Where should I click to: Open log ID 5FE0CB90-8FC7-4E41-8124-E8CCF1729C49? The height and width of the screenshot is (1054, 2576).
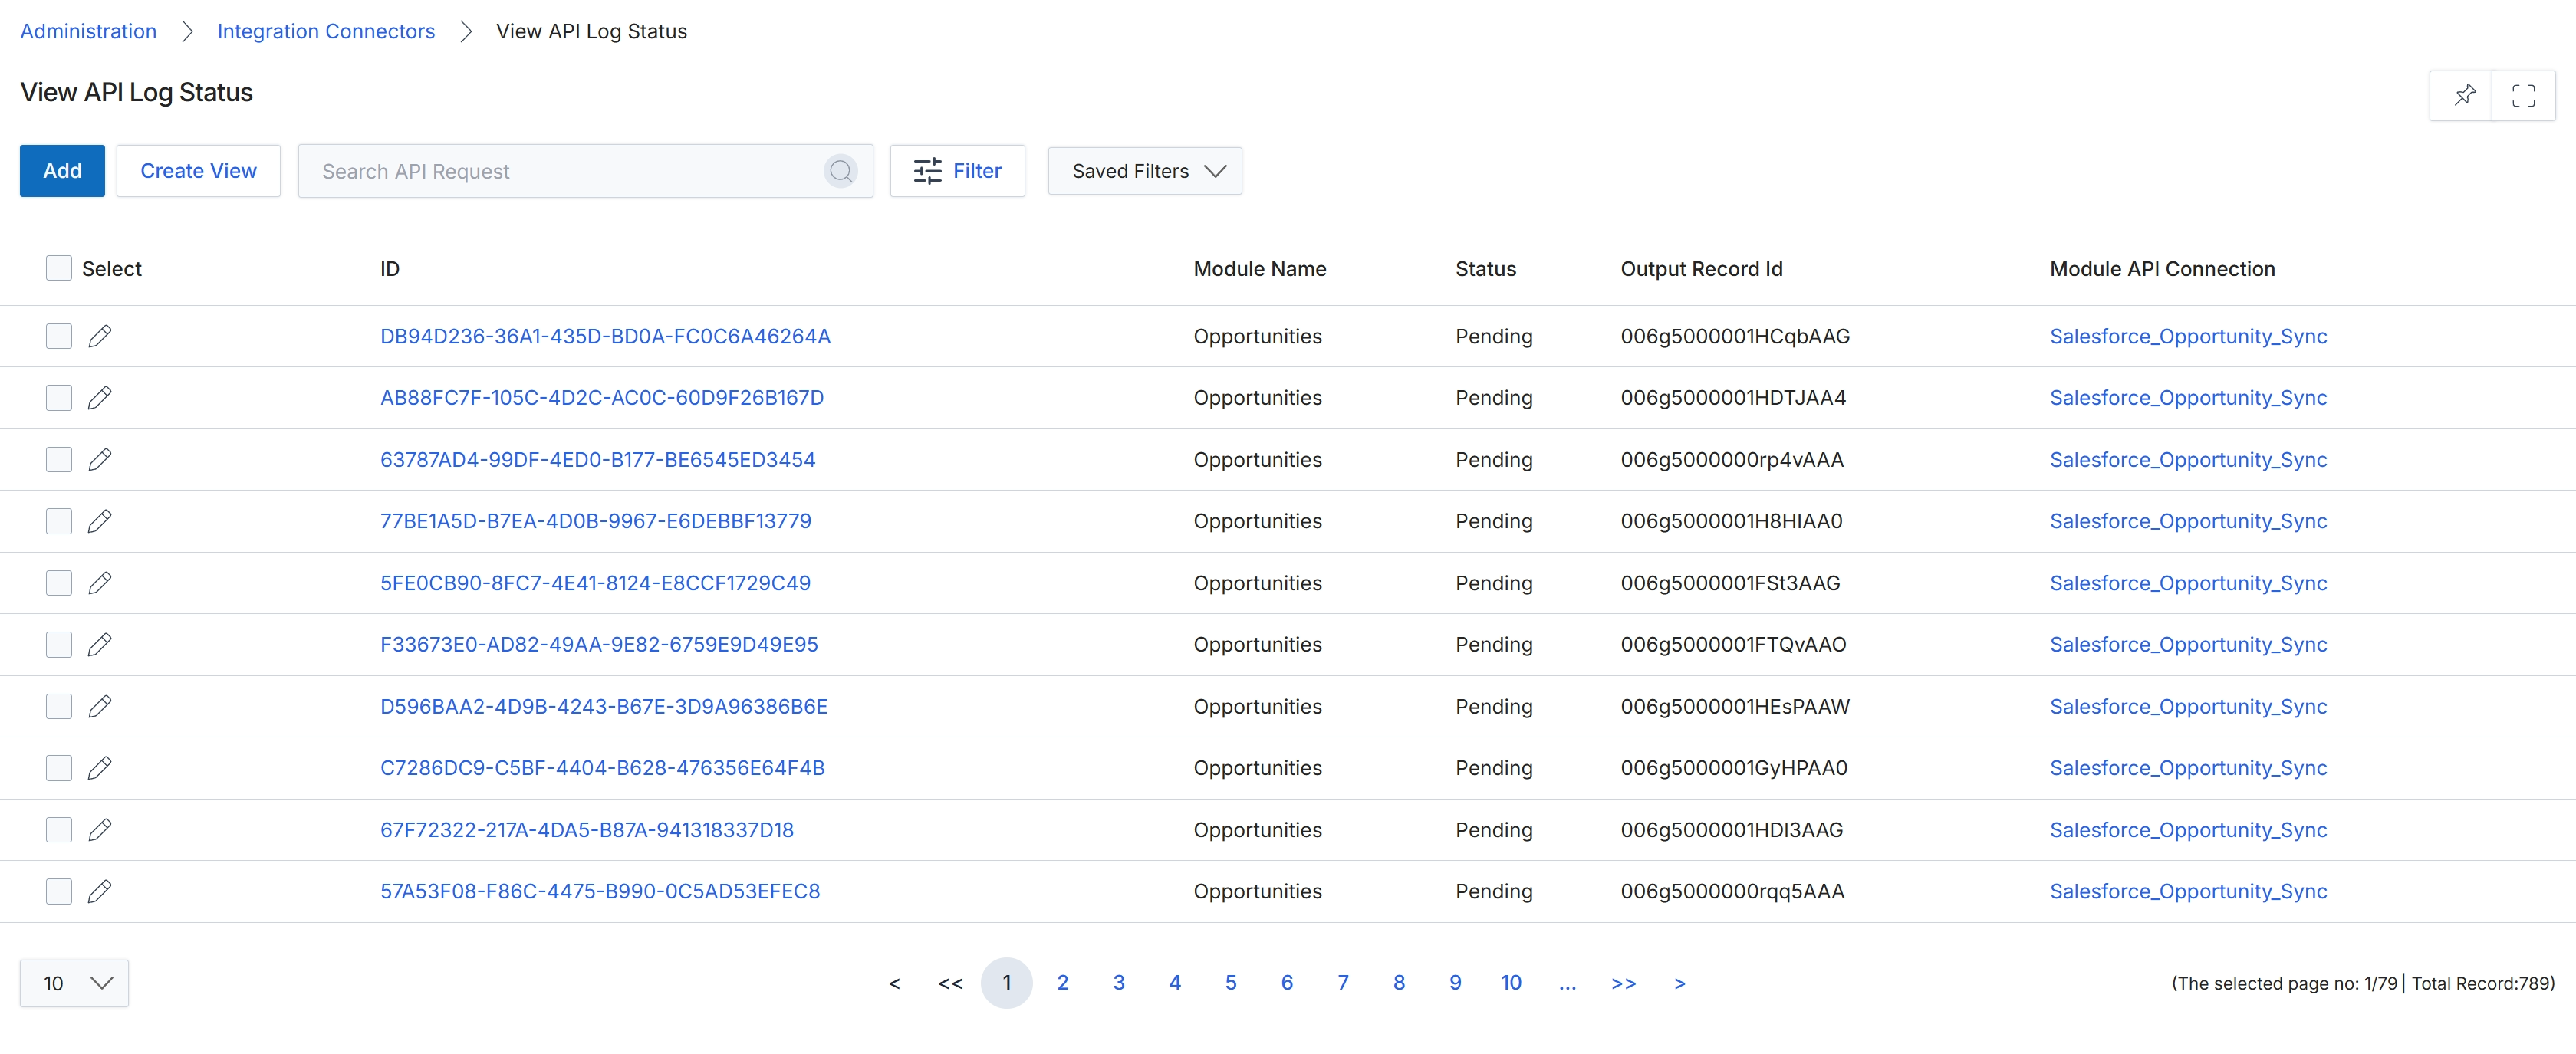click(x=595, y=583)
